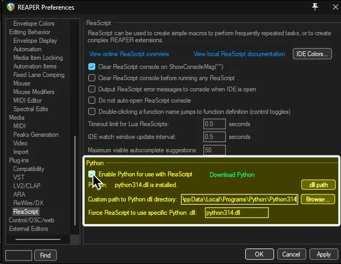Edit Maximum visible autocomplete suggestions field
The width and height of the screenshot is (341, 264).
[x=215, y=150]
